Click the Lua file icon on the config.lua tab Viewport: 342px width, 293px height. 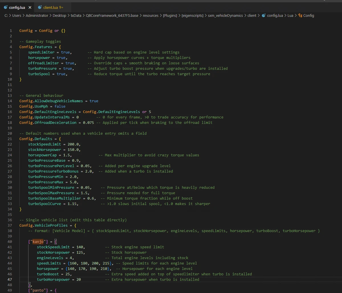[6, 7]
